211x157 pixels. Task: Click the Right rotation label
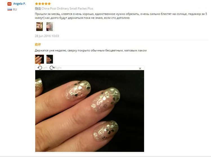[x=58, y=68]
